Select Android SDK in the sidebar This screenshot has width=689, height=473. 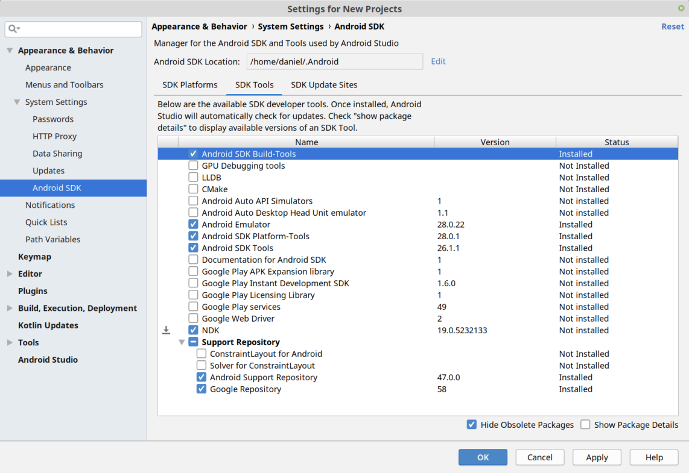tap(74, 188)
